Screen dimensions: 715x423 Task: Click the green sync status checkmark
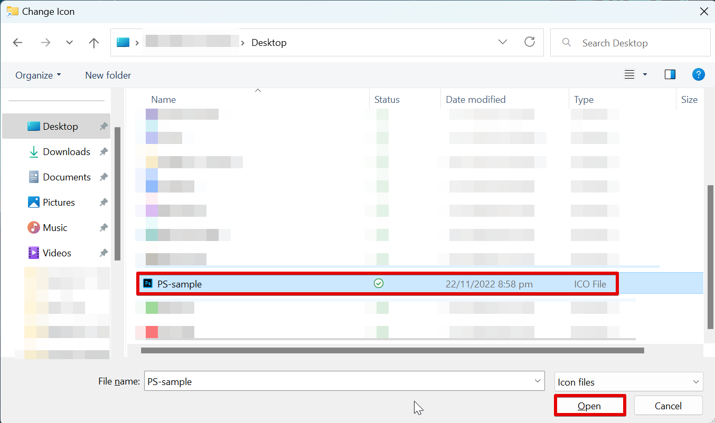coord(379,284)
